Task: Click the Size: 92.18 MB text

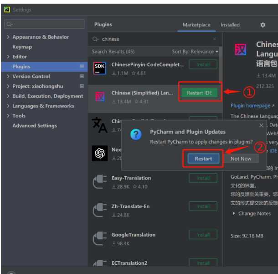Action: [247, 236]
